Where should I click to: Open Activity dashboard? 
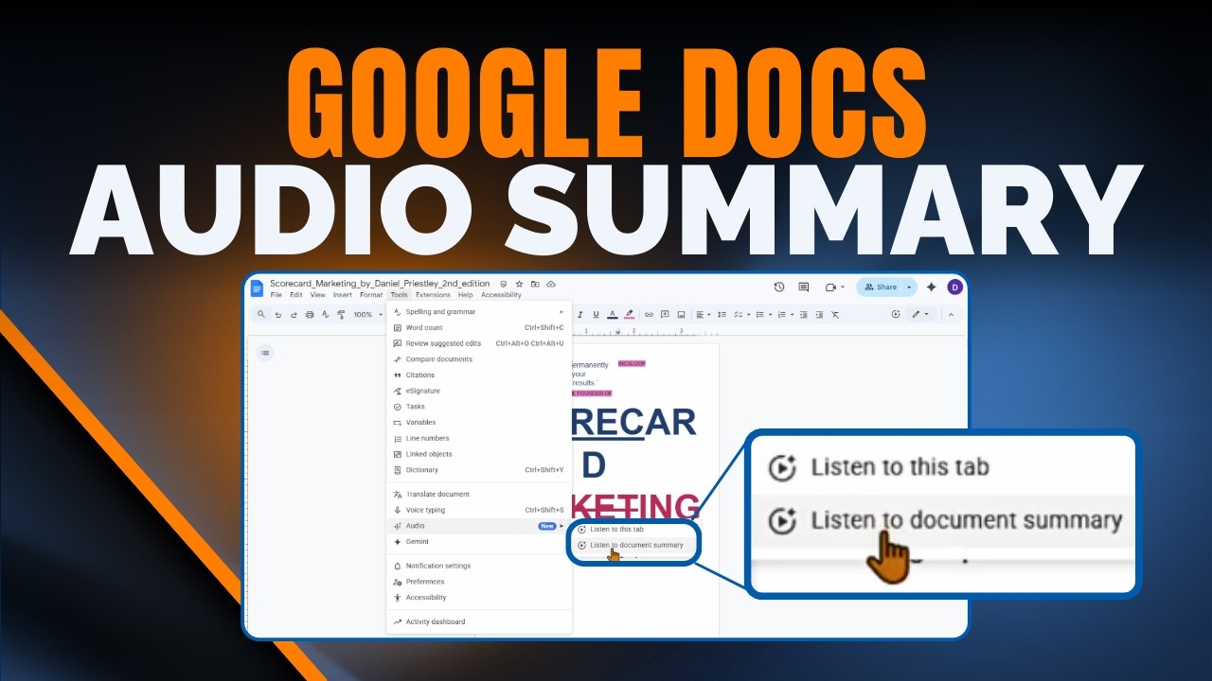pyautogui.click(x=479, y=621)
